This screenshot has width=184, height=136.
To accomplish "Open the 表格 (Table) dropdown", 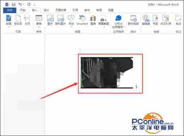I will (39, 21).
